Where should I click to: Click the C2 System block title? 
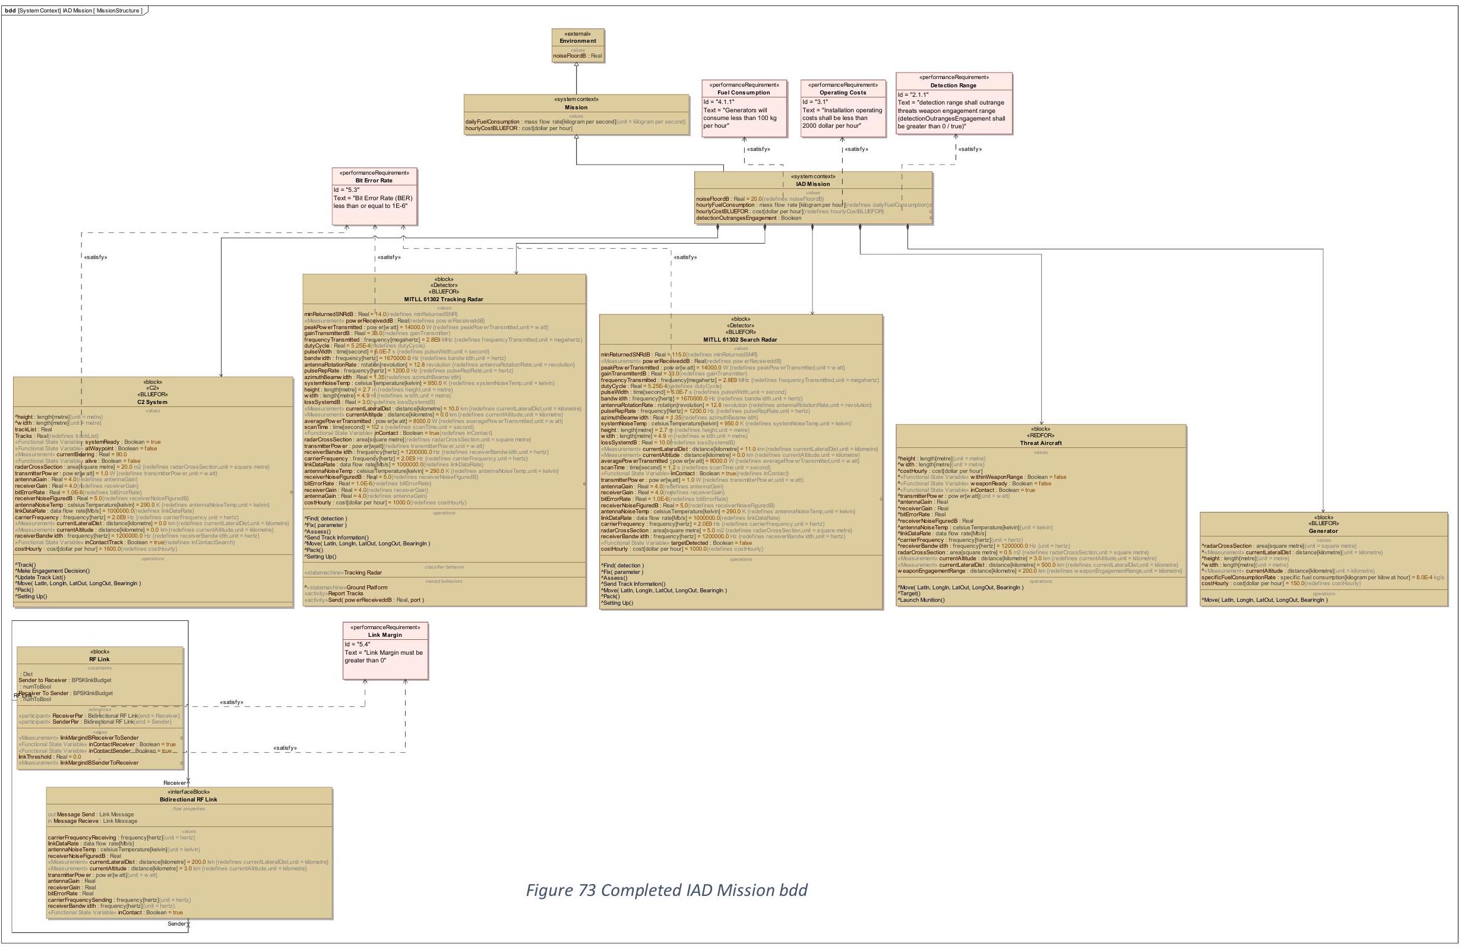[152, 402]
